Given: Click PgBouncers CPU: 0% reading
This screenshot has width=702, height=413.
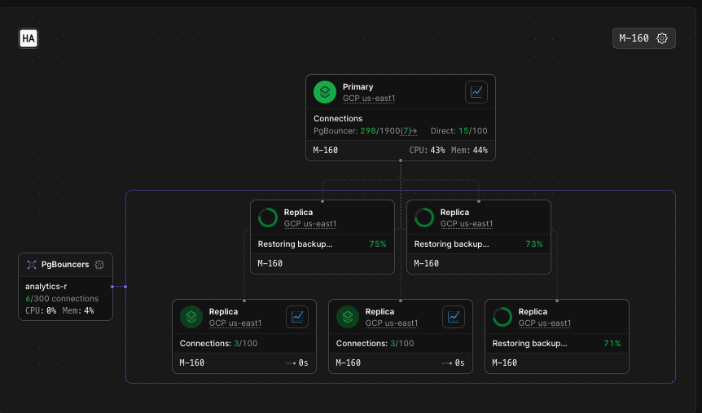Looking at the screenshot, I should tap(41, 310).
